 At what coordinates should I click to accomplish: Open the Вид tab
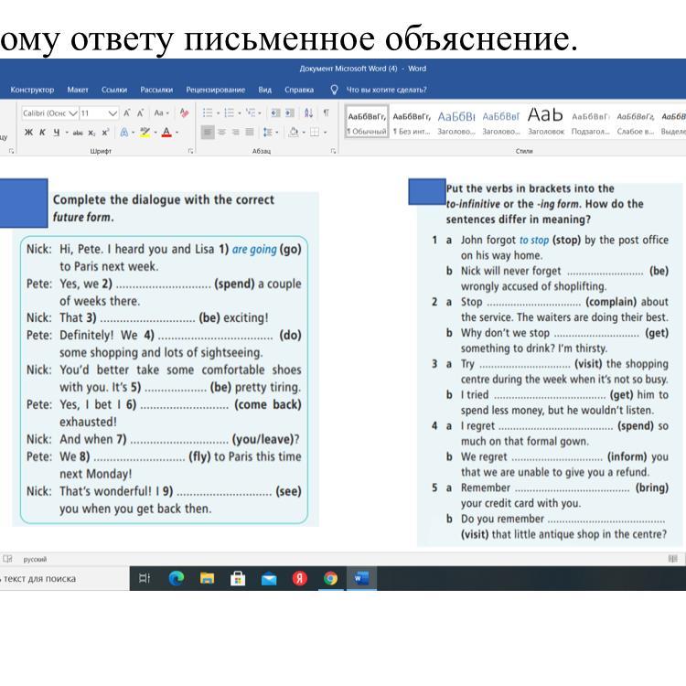[x=264, y=90]
